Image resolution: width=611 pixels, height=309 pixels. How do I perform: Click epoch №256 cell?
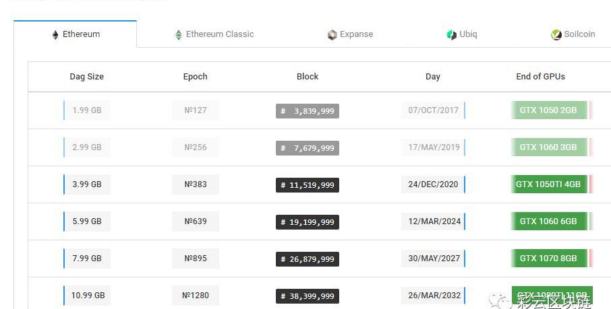click(195, 147)
